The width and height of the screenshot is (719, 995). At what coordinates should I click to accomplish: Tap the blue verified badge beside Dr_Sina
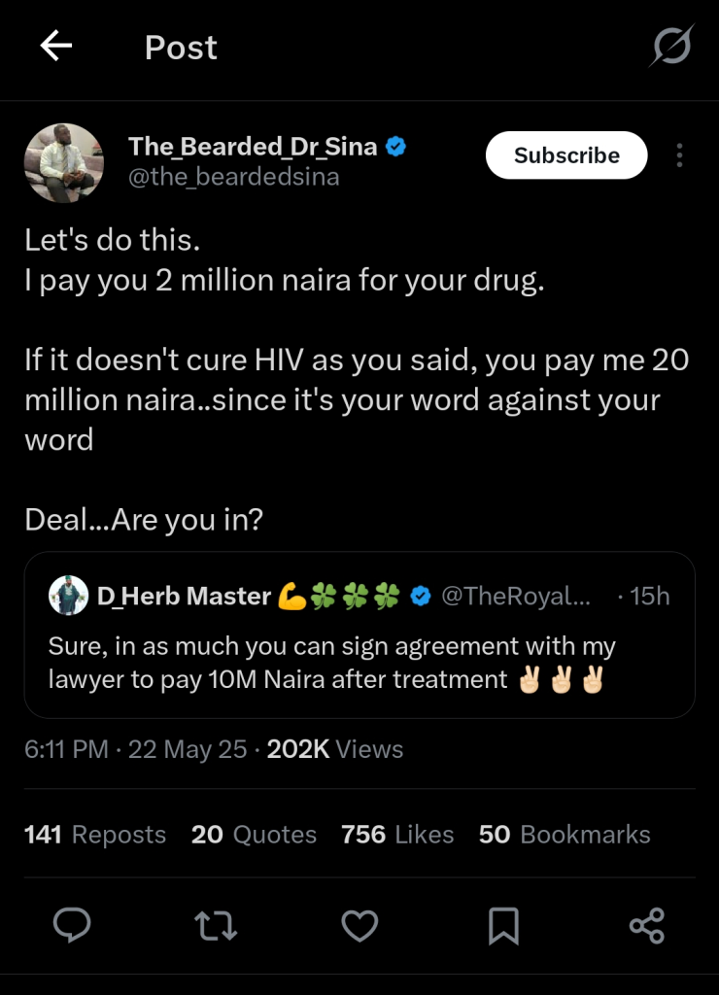point(396,147)
